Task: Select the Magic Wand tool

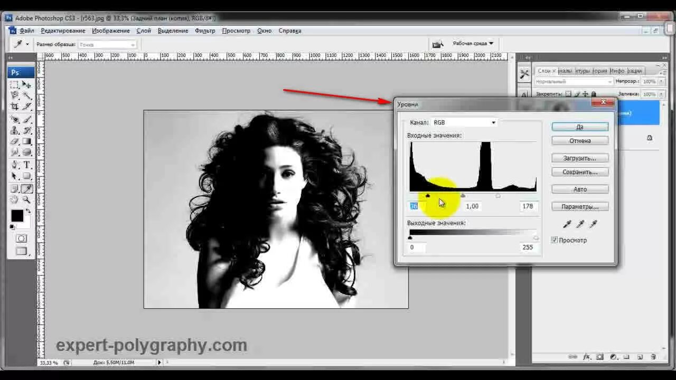Action: tap(26, 96)
